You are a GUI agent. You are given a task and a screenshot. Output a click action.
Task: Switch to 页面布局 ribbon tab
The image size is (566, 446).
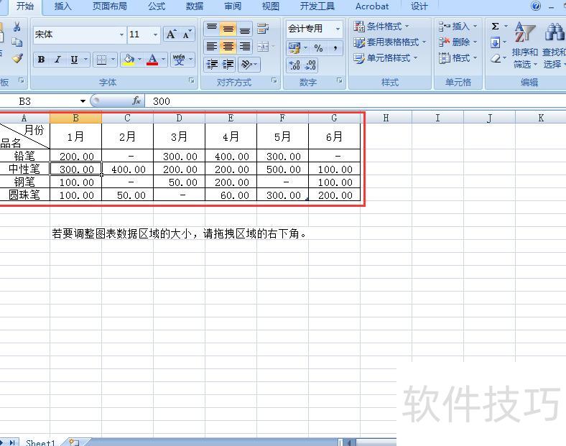pyautogui.click(x=110, y=6)
